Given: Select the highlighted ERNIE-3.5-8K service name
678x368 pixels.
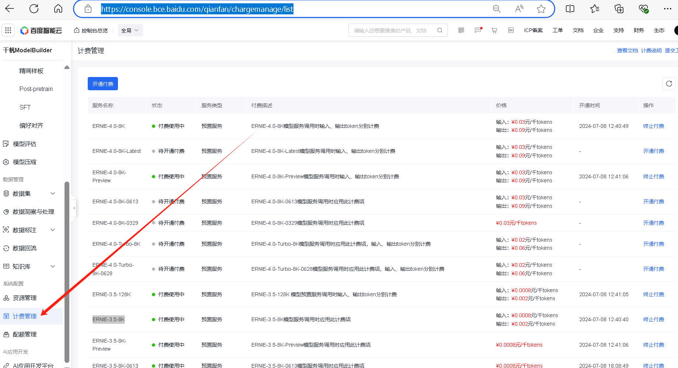Looking at the screenshot, I should pos(108,319).
